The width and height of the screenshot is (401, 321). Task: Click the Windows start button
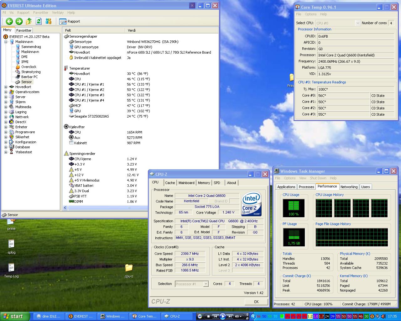click(15, 316)
